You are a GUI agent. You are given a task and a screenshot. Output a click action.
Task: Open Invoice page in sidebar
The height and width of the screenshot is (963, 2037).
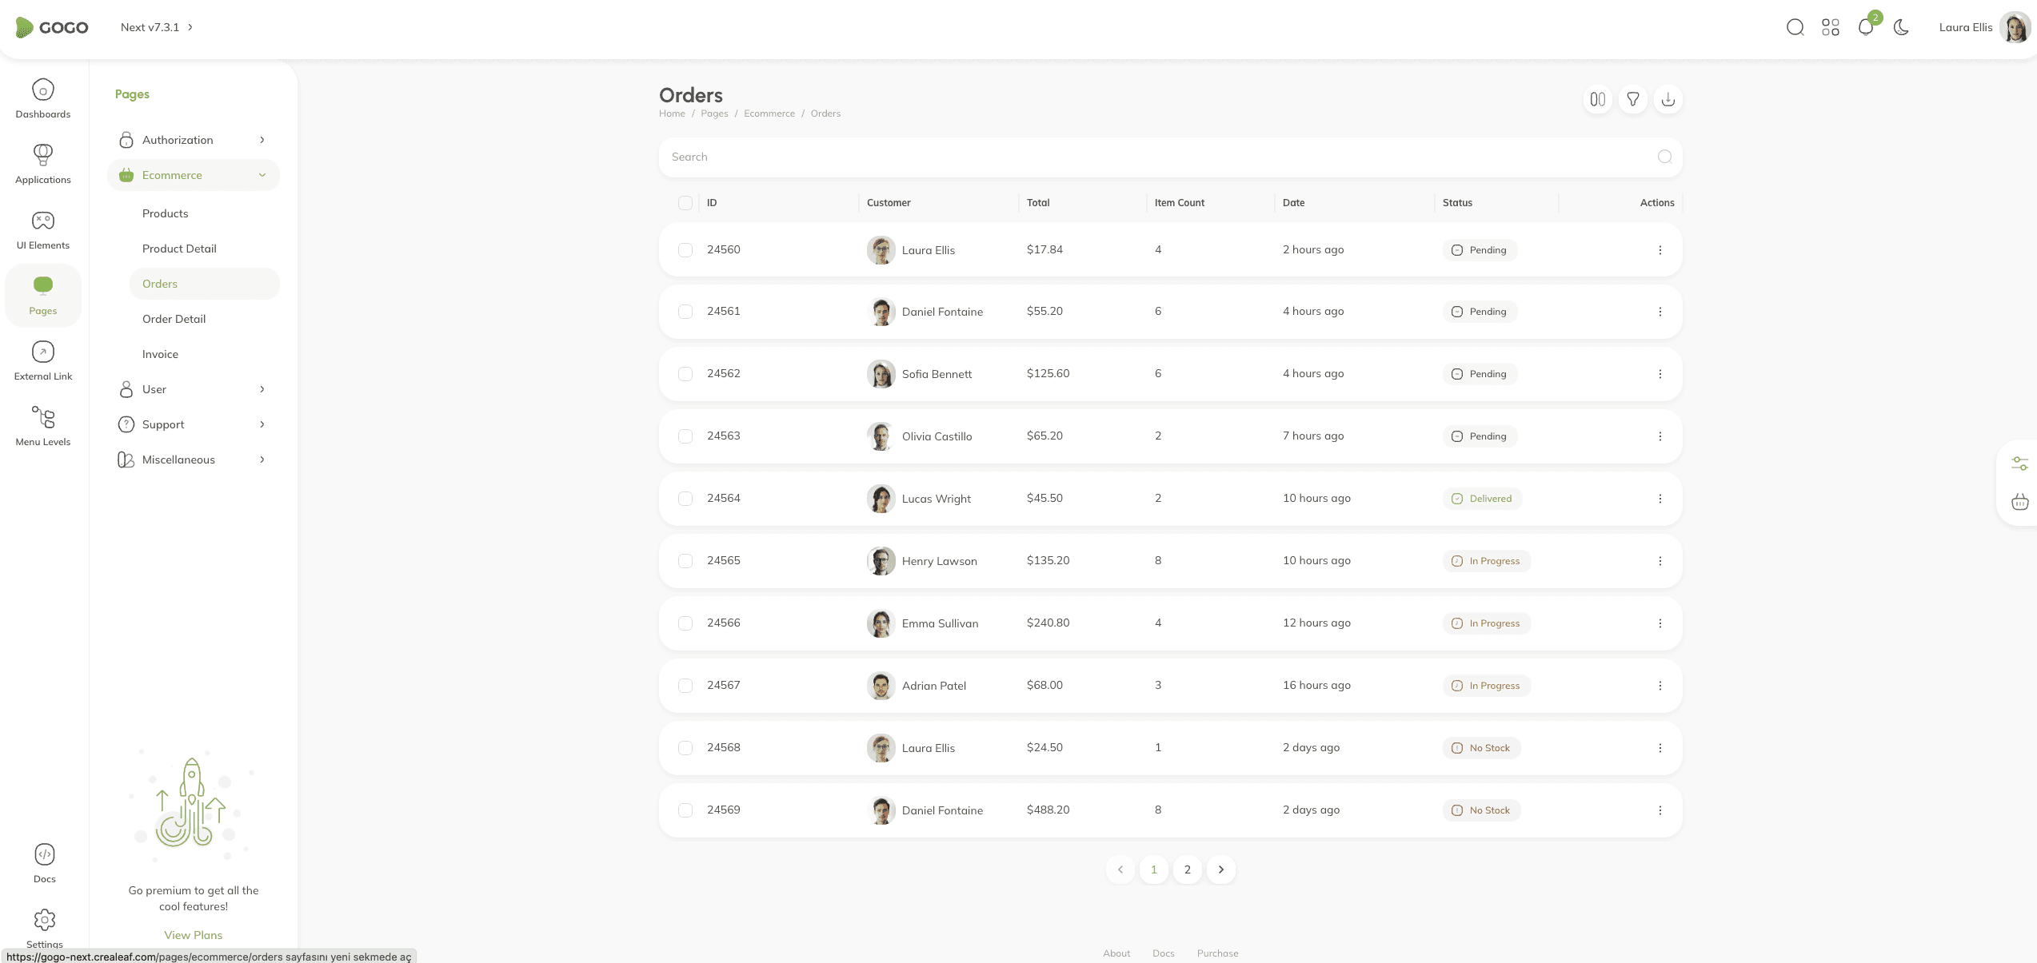(x=160, y=354)
